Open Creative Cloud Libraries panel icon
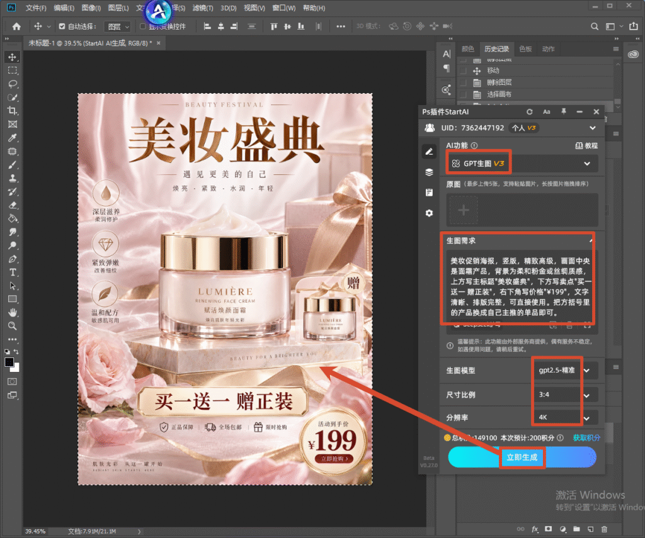645x538 pixels. [633, 54]
